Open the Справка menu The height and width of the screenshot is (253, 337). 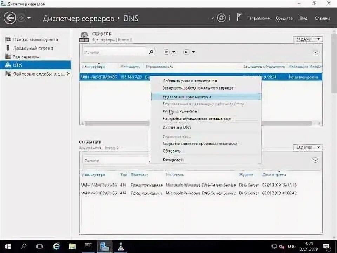[x=322, y=18]
